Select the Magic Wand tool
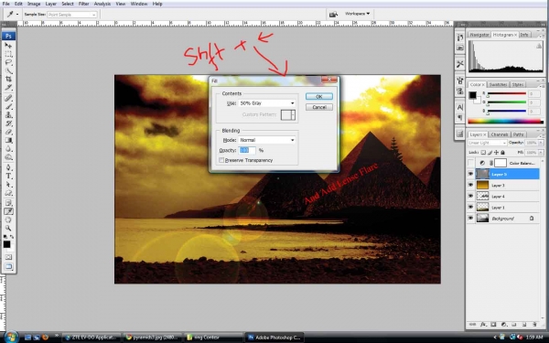 (x=8, y=70)
